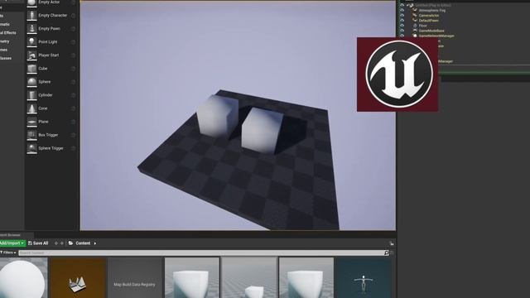
Task: Toggle visibility of Atmospheric Fog actor
Action: point(402,11)
